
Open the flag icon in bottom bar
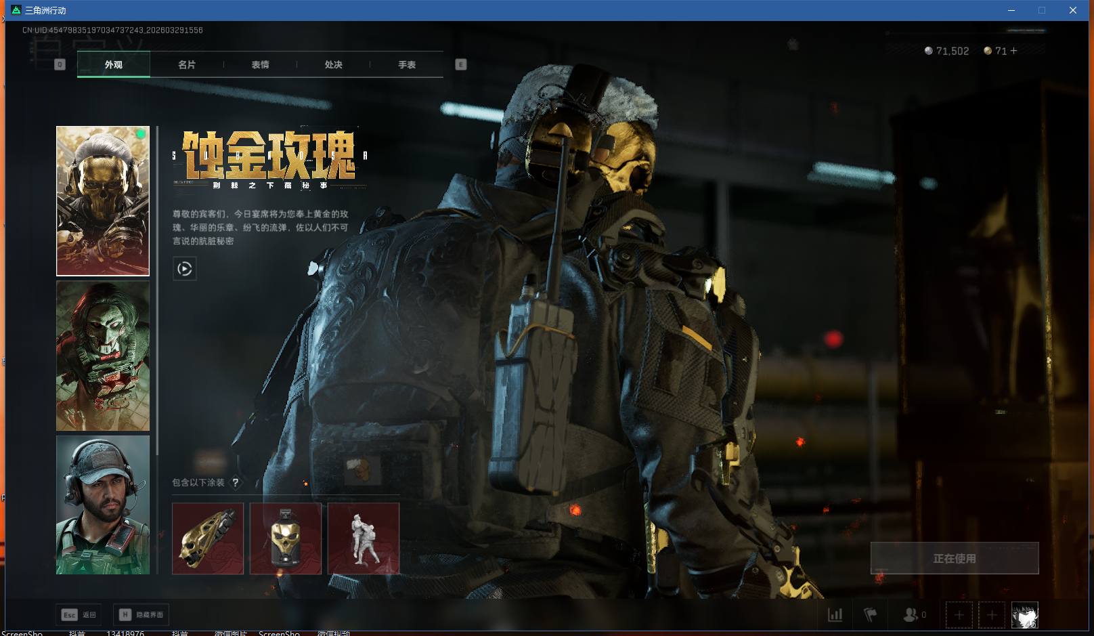pos(871,615)
